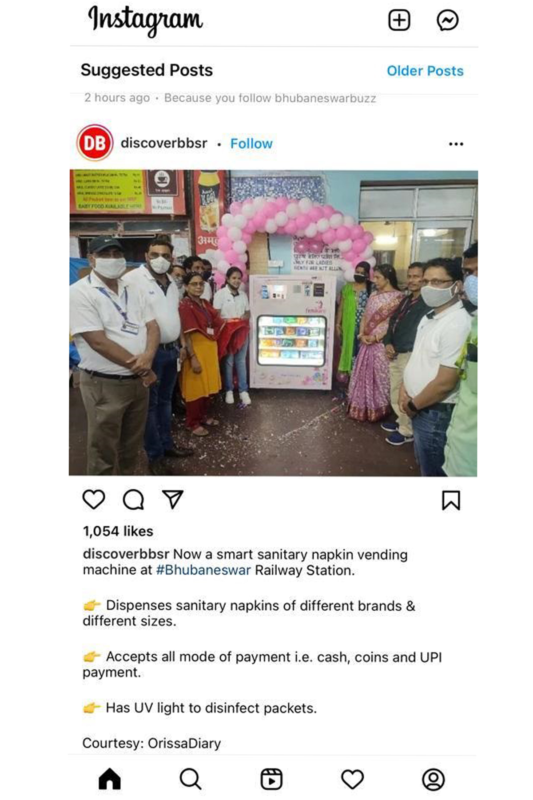
Task: Open the #Bhubaneswar hashtag
Action: 203,570
